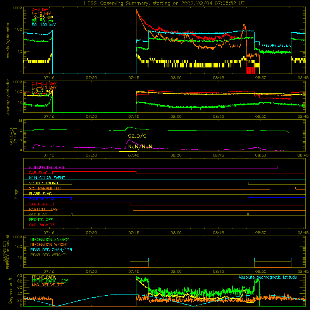The height and width of the screenshot is (310, 310).
Task: Click the 07:30 tick label under the flags panel
Action: 91,233
